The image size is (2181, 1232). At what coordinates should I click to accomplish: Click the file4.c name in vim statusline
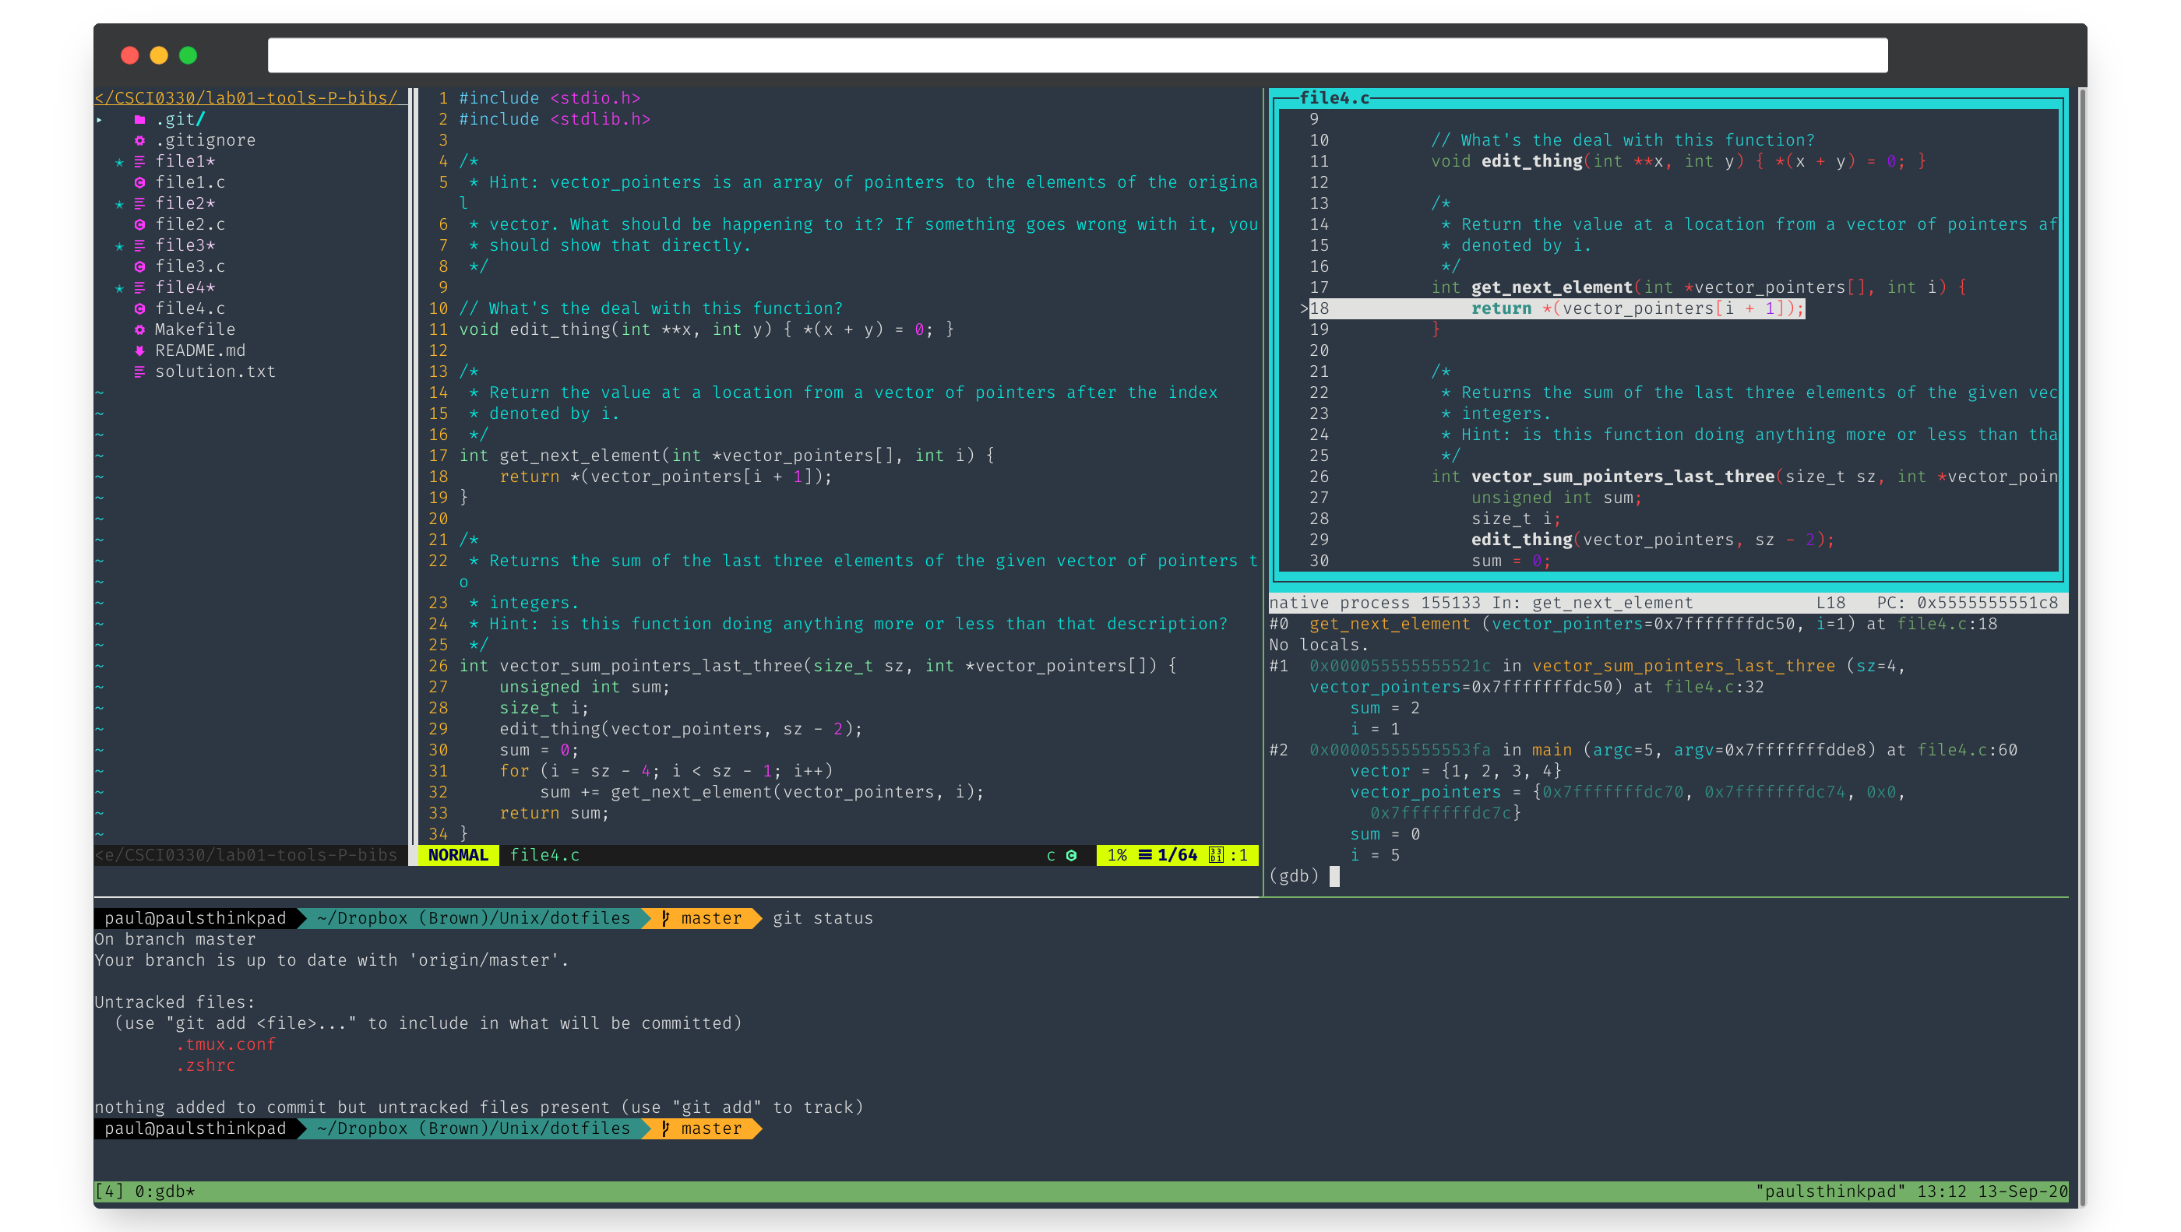pyautogui.click(x=544, y=855)
